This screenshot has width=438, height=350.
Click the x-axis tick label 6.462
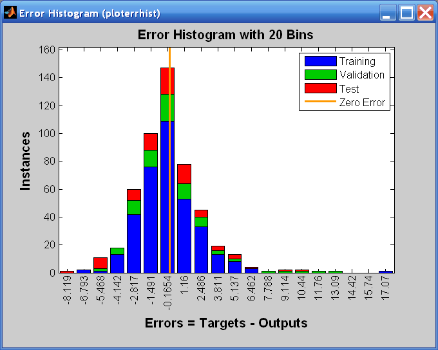click(251, 288)
